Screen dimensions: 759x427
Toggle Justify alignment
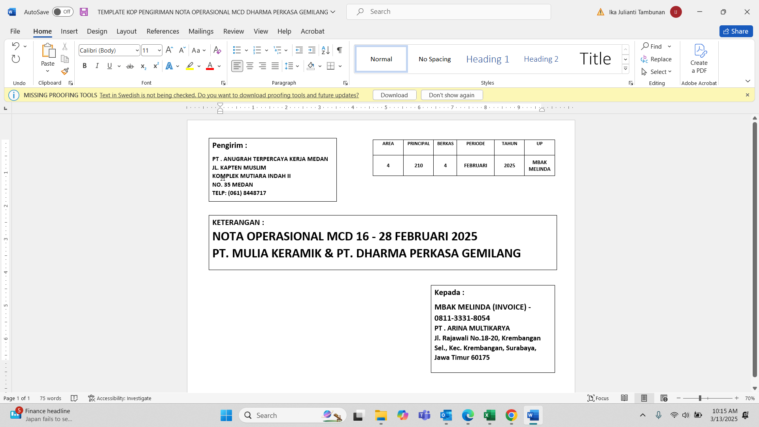[x=275, y=66]
